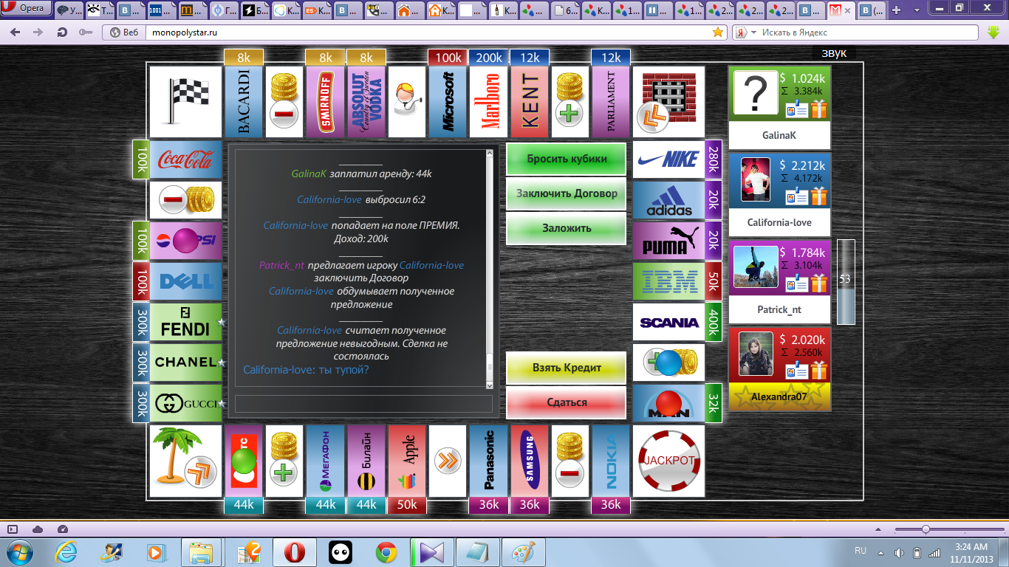Select the IBM property cell
The width and height of the screenshot is (1009, 567).
pyautogui.click(x=668, y=281)
